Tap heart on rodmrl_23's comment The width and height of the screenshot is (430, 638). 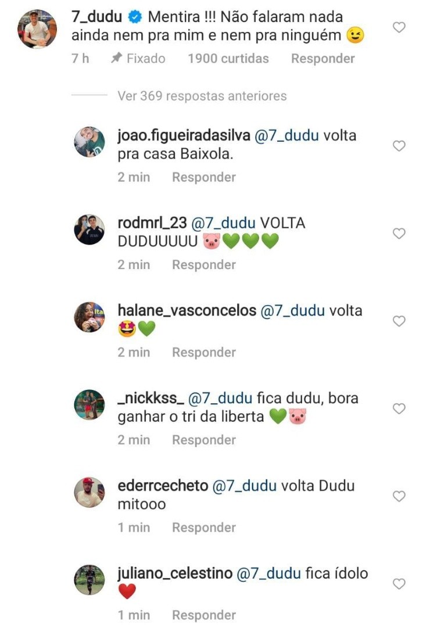pyautogui.click(x=399, y=233)
